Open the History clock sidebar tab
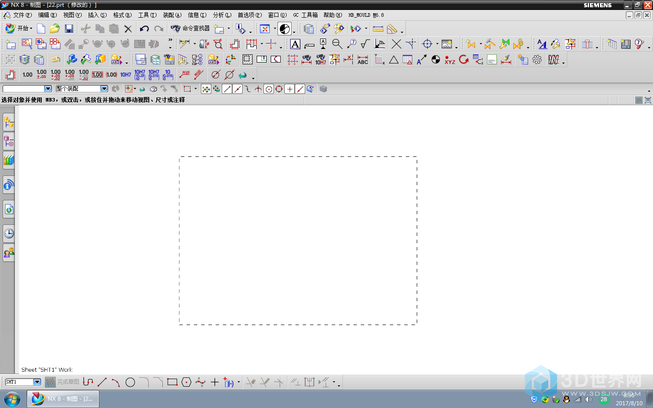653x408 pixels. tap(9, 233)
